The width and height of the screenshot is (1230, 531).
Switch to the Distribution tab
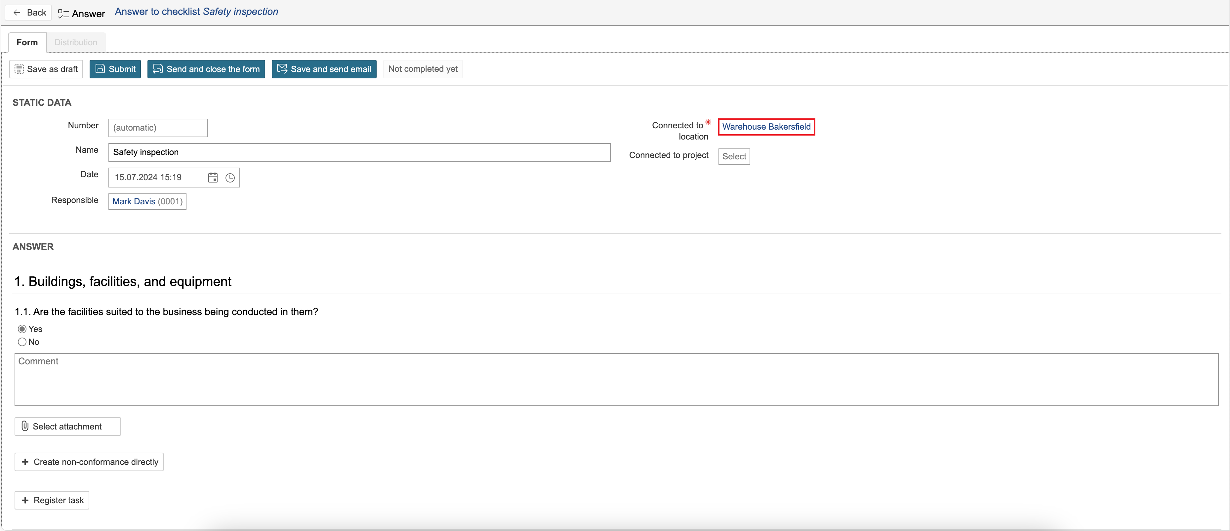(x=75, y=42)
